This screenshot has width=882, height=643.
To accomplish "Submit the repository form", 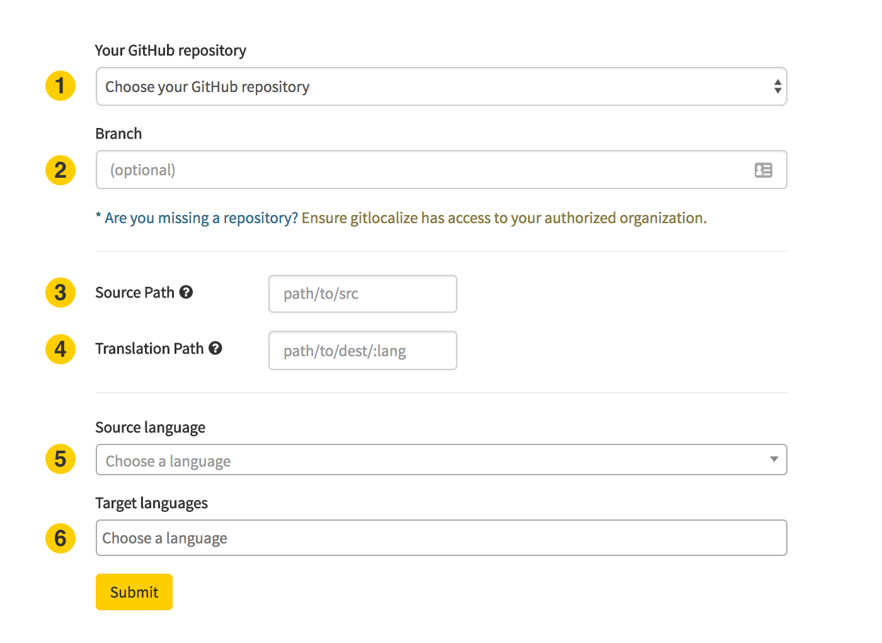I will 134,592.
